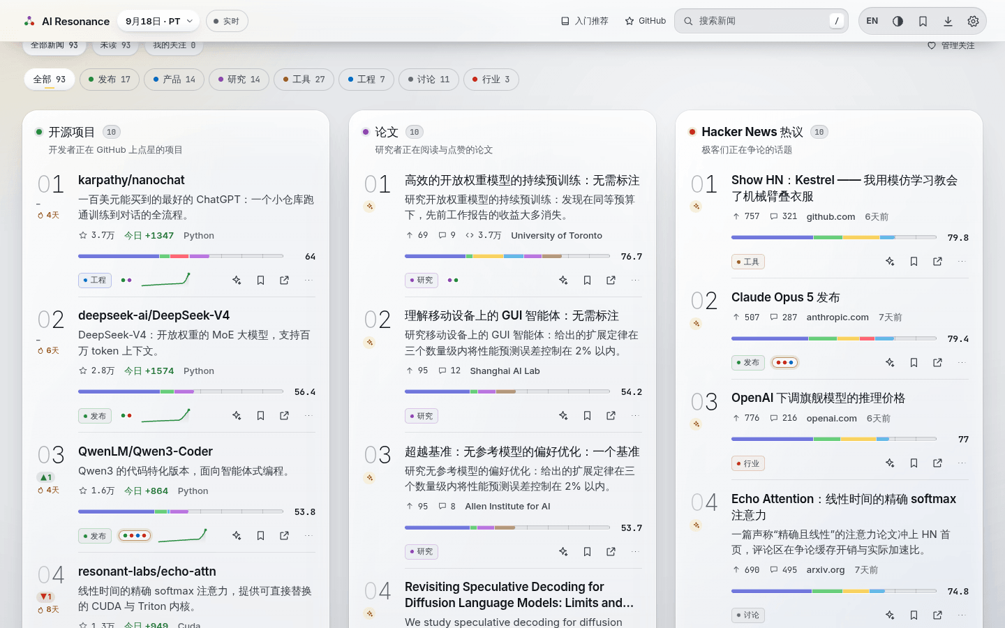The height and width of the screenshot is (628, 1005).
Task: Click the 79.8 score bar for Kestrel
Action: (x=834, y=237)
